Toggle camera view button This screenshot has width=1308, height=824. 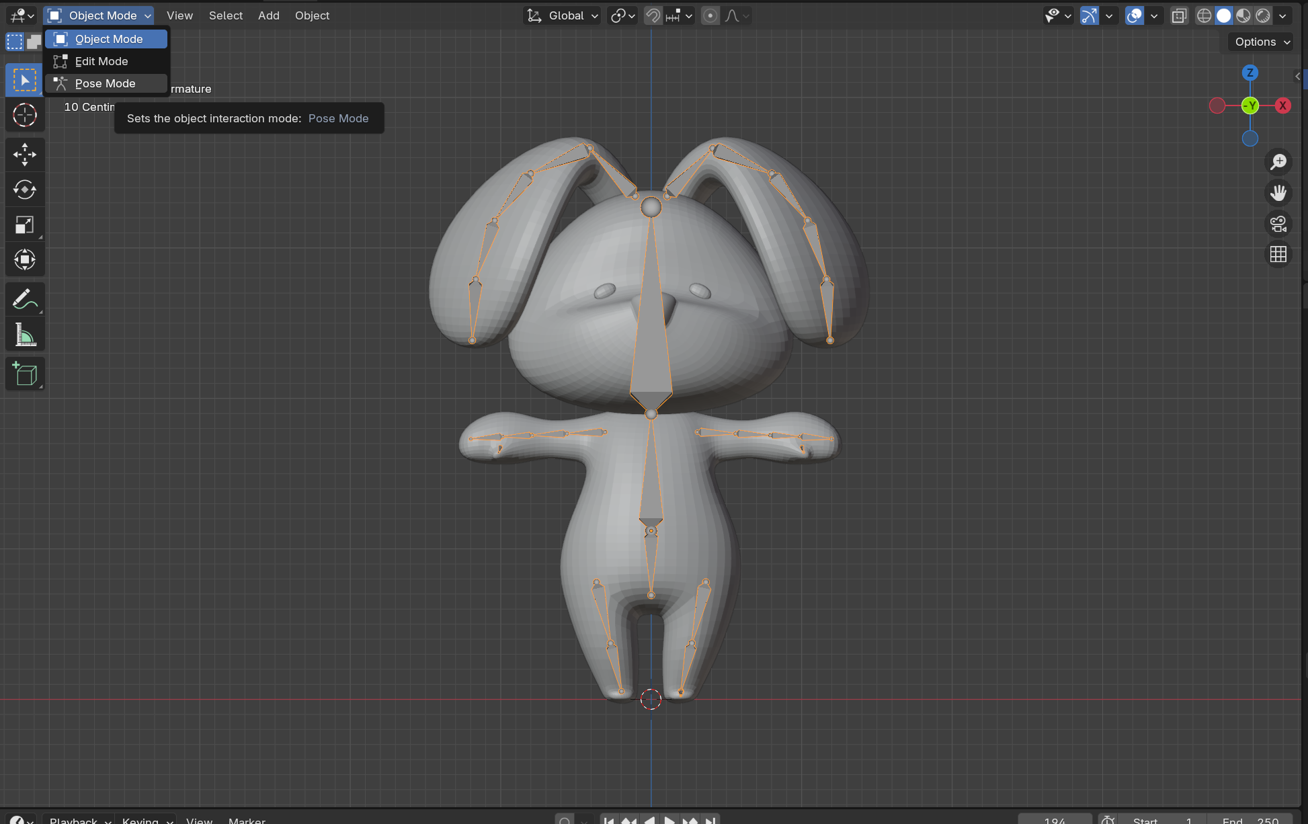[1278, 224]
